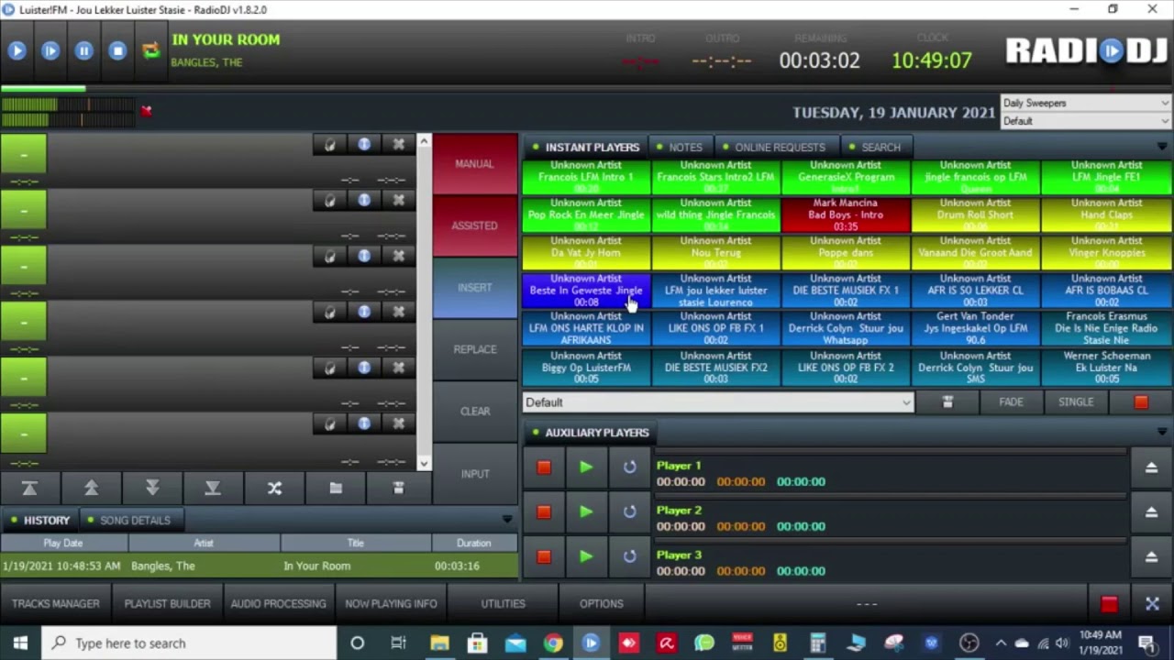Viewport: 1174px width, 660px height.
Task: Move selected playlist track up one
Action: tap(91, 489)
